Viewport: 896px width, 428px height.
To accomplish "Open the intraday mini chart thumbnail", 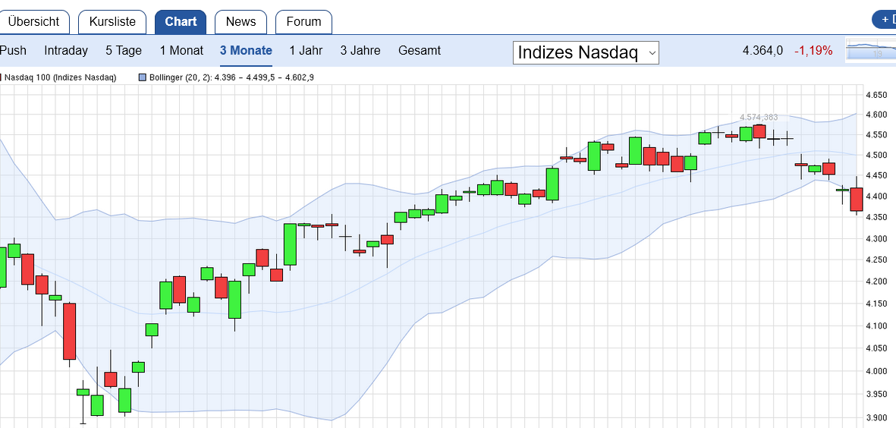I will click(870, 51).
